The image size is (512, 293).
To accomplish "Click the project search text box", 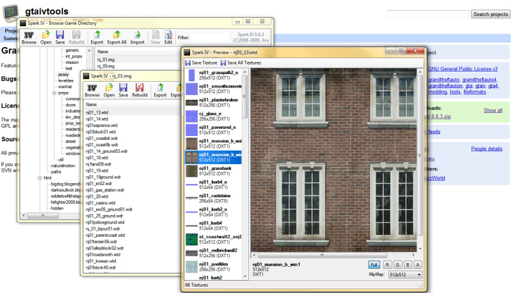I will [x=428, y=14].
